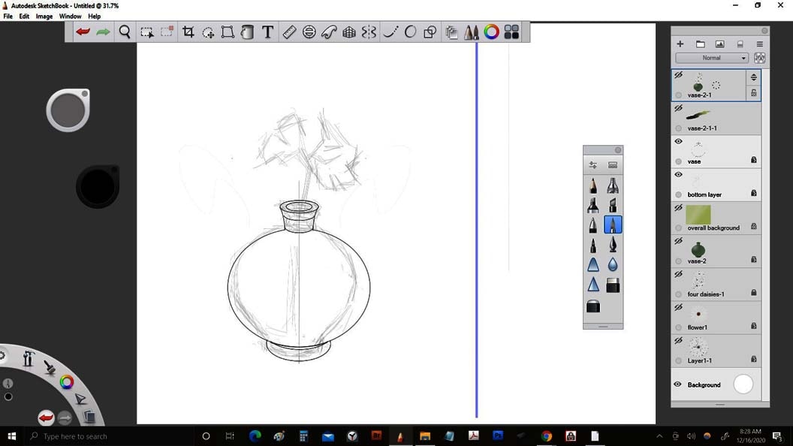The width and height of the screenshot is (793, 446).
Task: Create a new layer group folder
Action: pyautogui.click(x=700, y=44)
